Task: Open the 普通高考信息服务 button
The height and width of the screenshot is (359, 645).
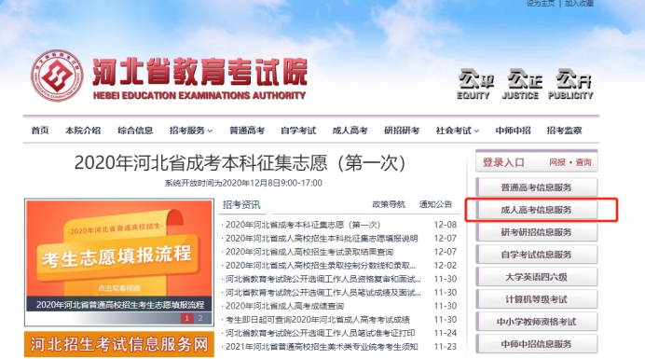Action: pyautogui.click(x=536, y=187)
